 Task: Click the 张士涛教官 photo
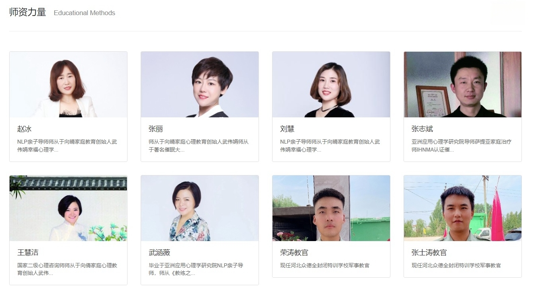463,208
